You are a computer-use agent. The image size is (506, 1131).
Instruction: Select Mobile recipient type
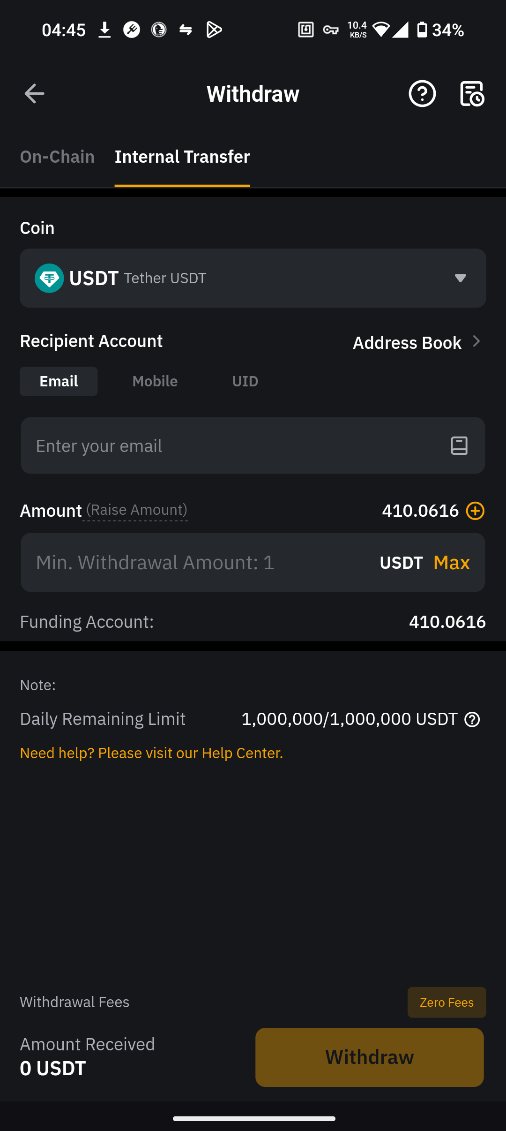tap(155, 381)
